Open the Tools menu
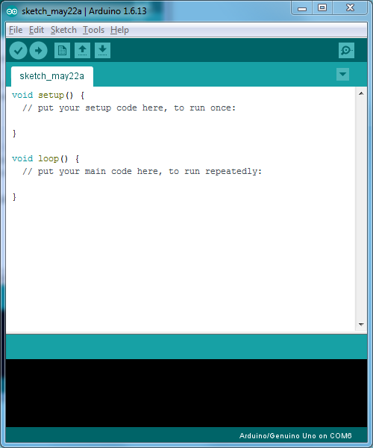This screenshot has width=373, height=448. pos(93,30)
